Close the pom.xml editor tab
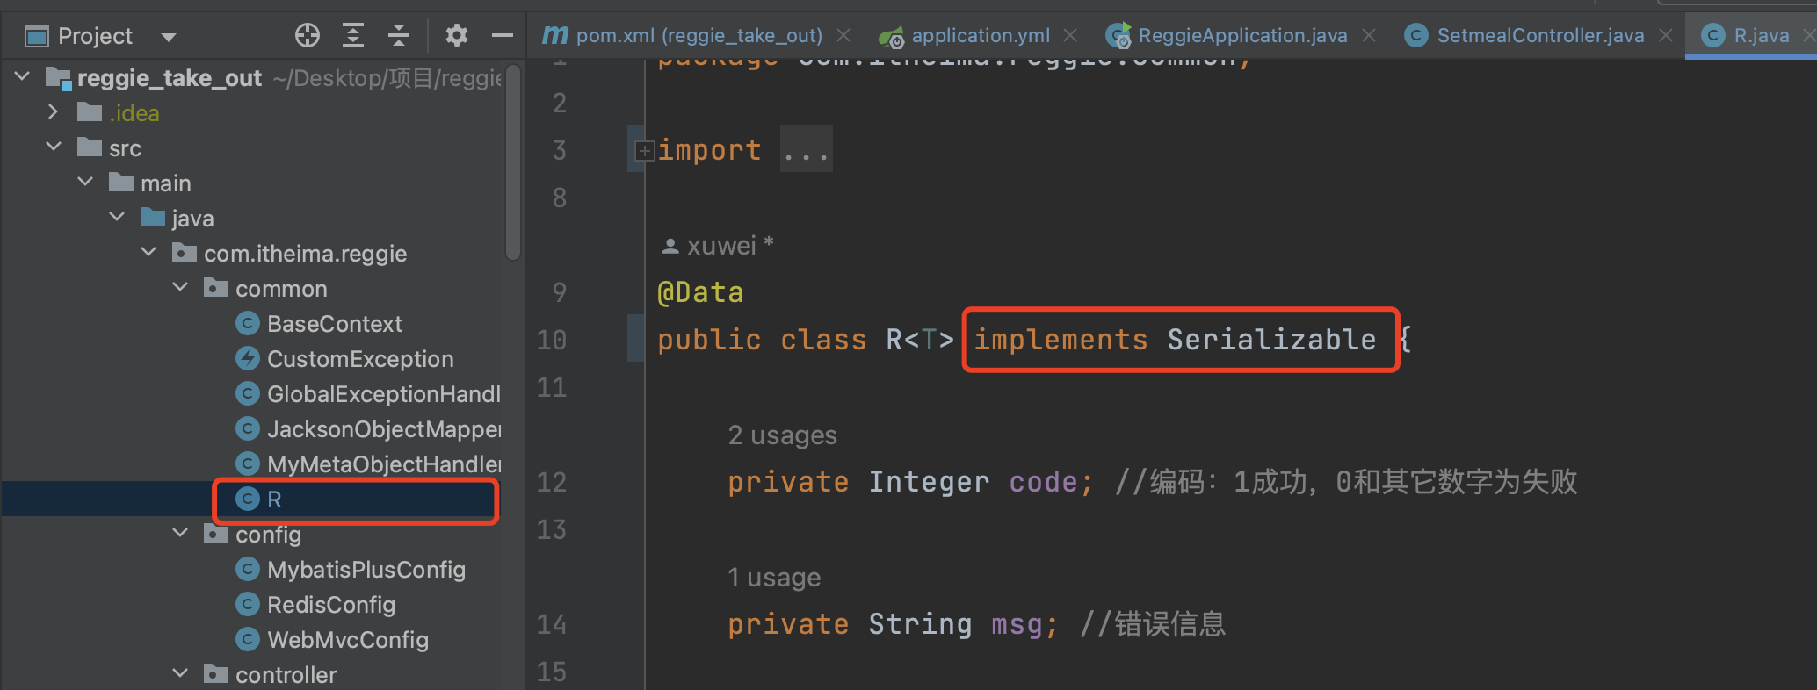The image size is (1817, 690). click(843, 36)
